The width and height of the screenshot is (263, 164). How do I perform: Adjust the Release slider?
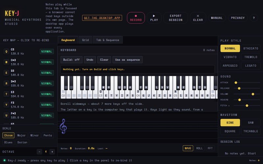point(247,88)
